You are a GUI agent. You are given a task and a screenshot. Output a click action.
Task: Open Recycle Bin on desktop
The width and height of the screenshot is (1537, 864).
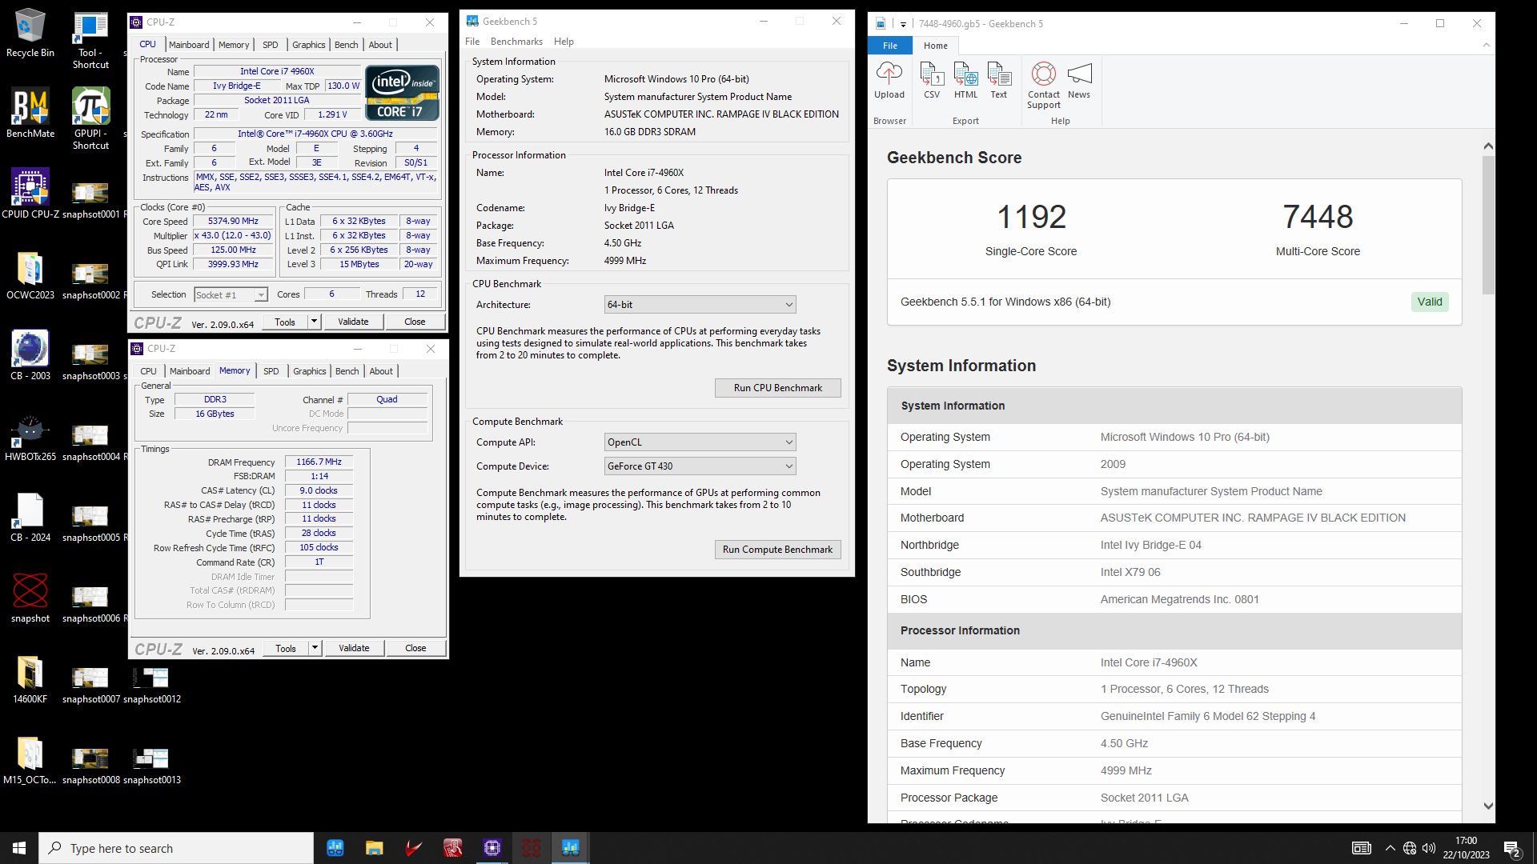30,34
